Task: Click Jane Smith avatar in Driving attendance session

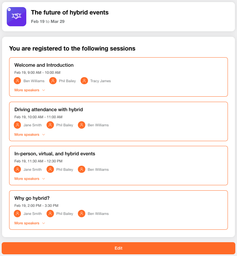Action: tap(17, 125)
